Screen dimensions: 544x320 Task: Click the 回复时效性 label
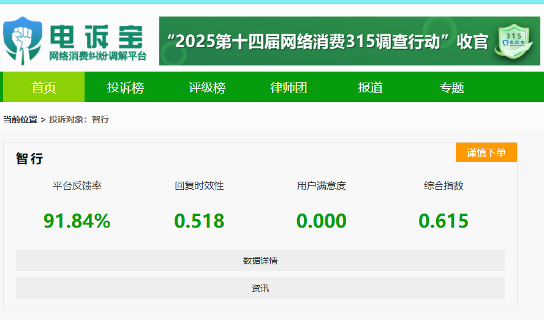pos(199,186)
